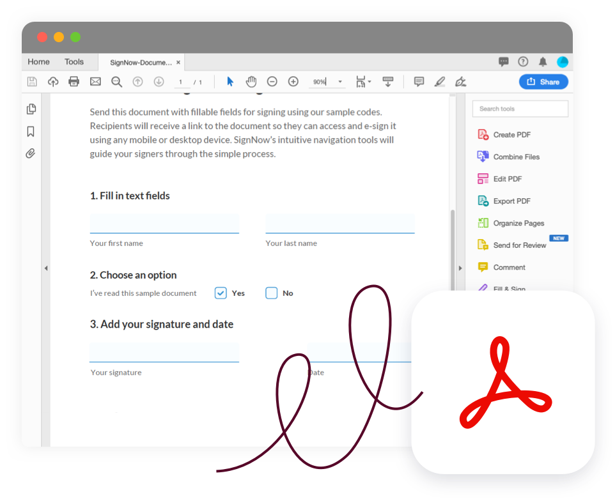Click the Search tools field
The width and height of the screenshot is (615, 501).
click(520, 109)
